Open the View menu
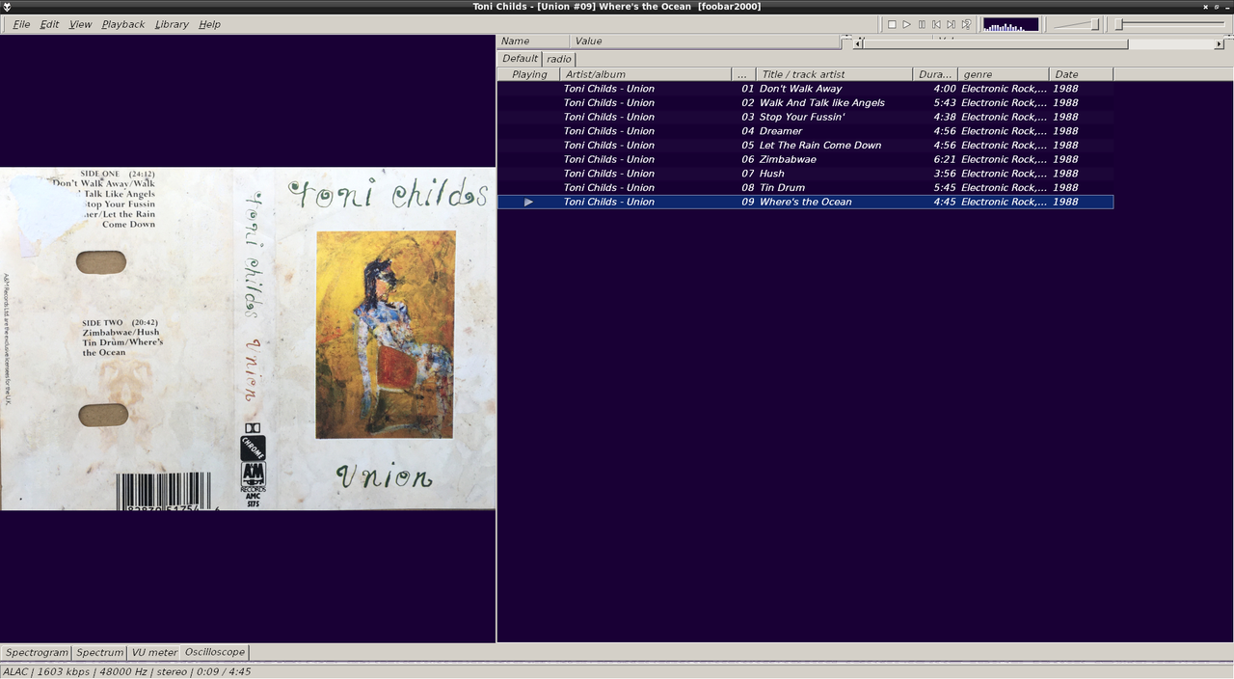 click(80, 24)
